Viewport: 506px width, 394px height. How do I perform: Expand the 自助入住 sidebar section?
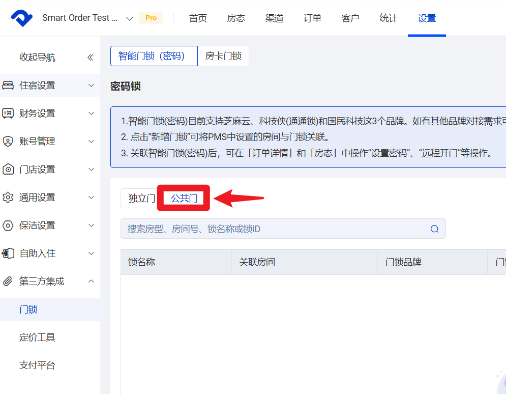point(91,254)
